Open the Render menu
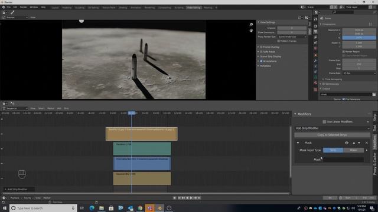378x212 pixels. click(x=24, y=8)
